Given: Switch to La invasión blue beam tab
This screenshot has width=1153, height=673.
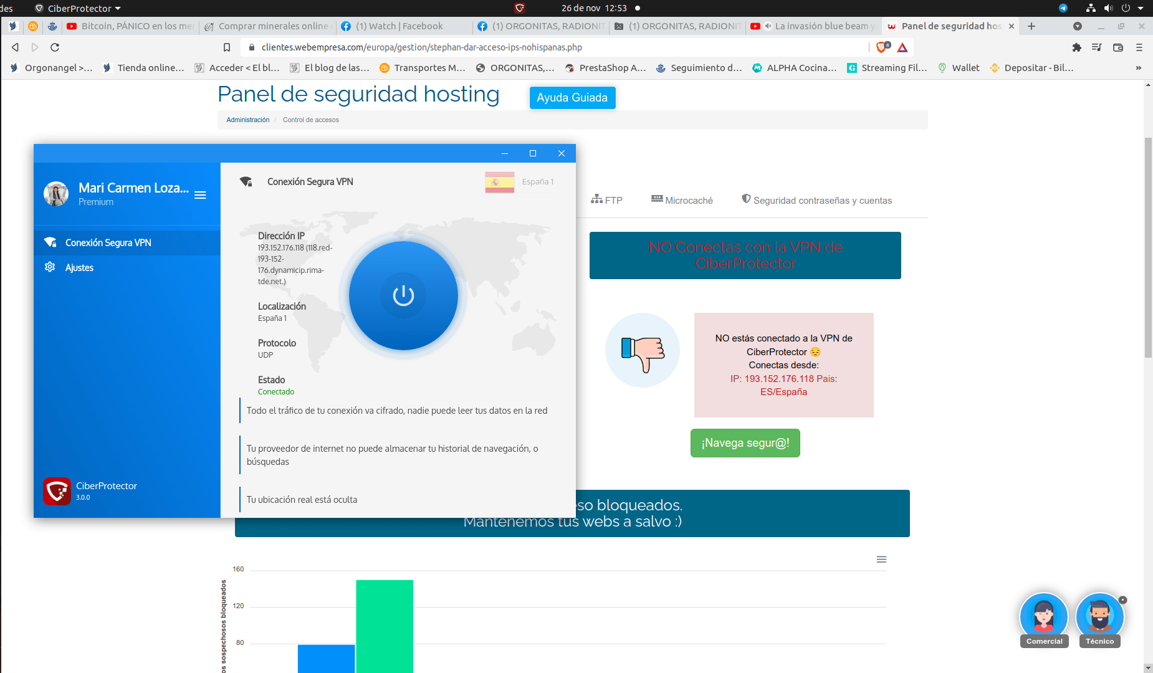Looking at the screenshot, I should pos(814,26).
